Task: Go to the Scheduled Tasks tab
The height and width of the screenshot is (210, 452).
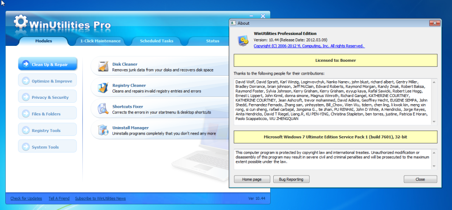Action: tap(157, 41)
